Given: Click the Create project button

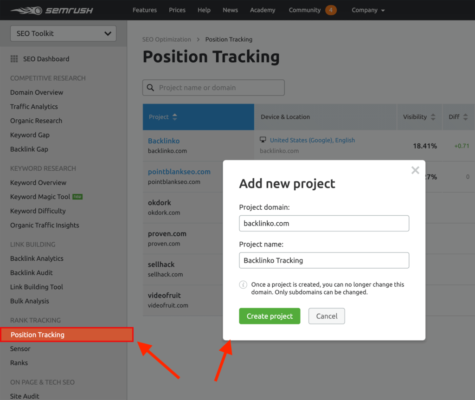Looking at the screenshot, I should coord(270,316).
